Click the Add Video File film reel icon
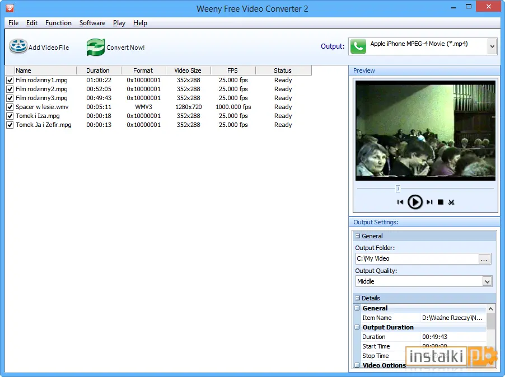Viewport: 505px width, 377px height. tap(18, 46)
